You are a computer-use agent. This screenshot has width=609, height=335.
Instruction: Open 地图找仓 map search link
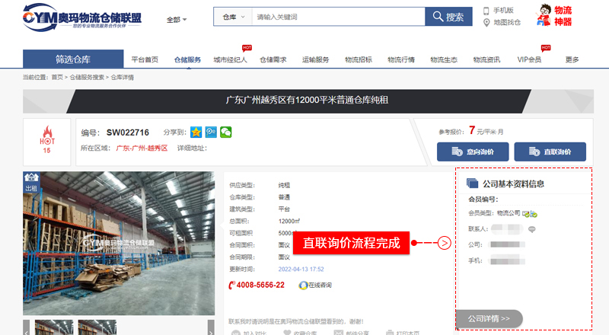(x=487, y=23)
